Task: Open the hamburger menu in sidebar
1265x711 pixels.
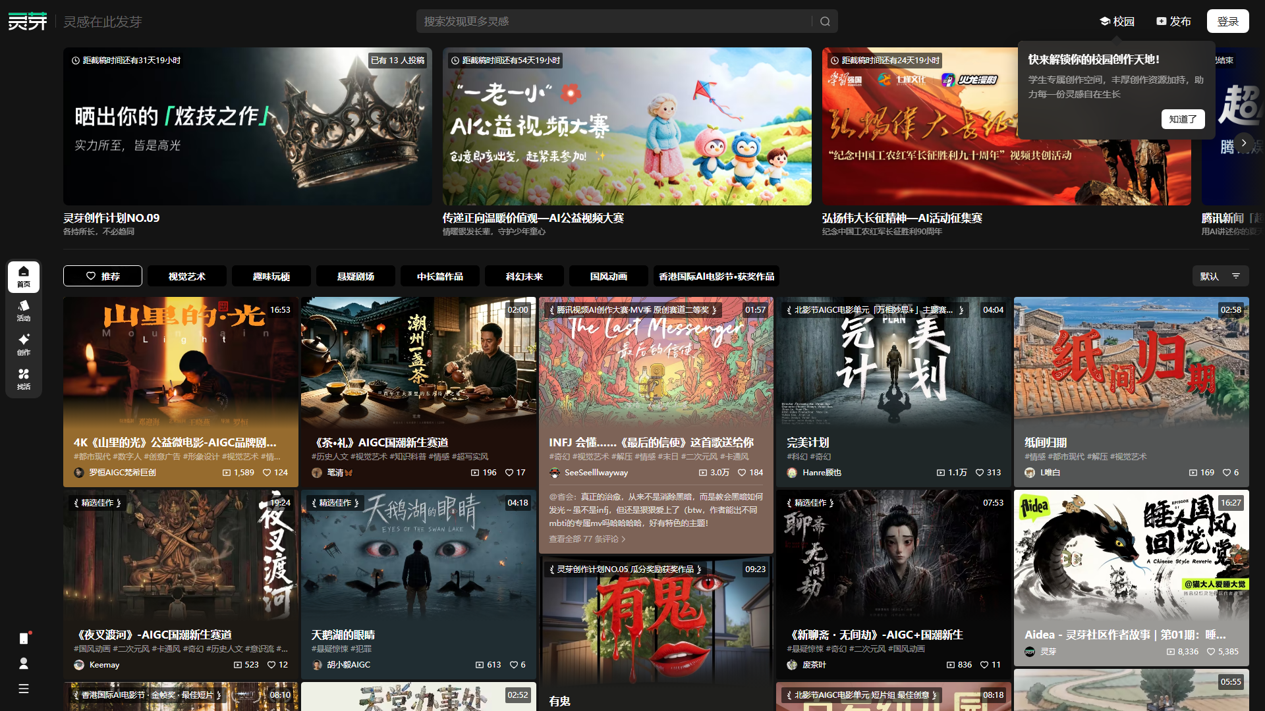Action: pyautogui.click(x=24, y=689)
